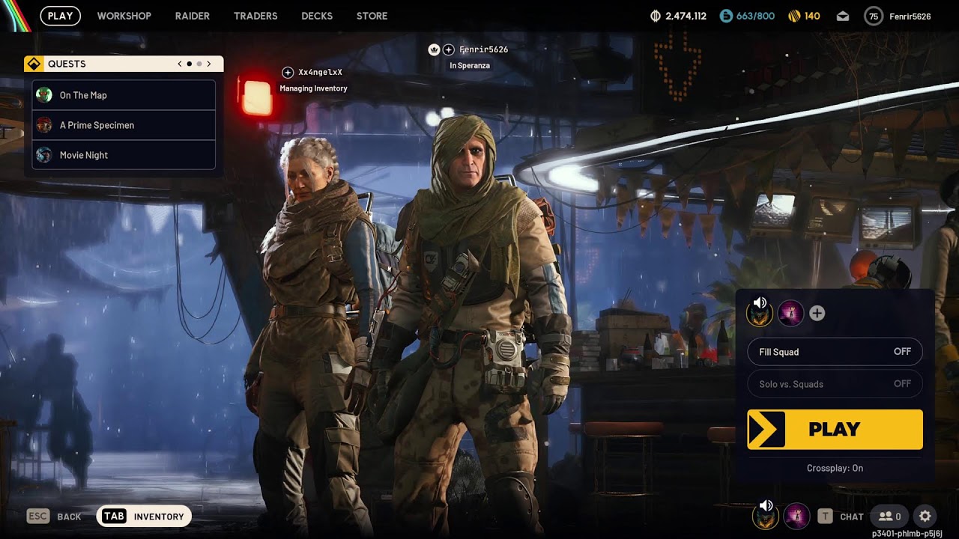Open the Movie Night quest
Viewport: 959px width, 539px height.
click(x=124, y=155)
